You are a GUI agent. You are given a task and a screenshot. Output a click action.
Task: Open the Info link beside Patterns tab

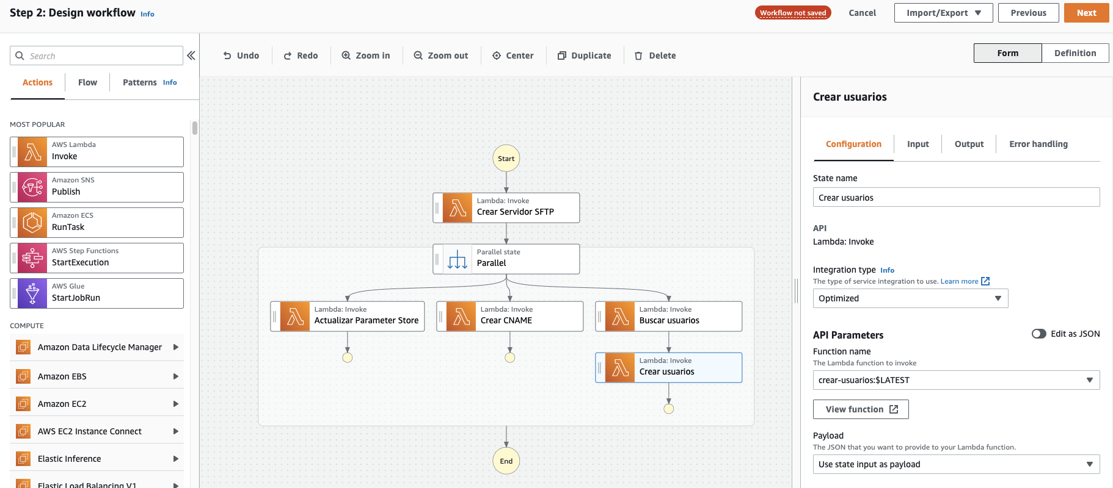(170, 82)
